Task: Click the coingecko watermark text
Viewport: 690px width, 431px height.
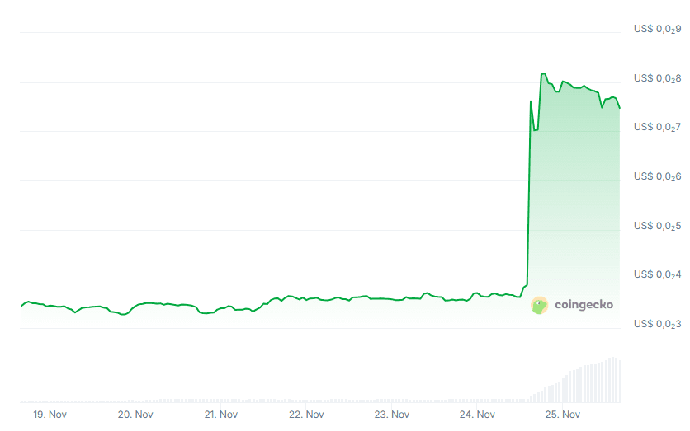Action: pos(584,306)
